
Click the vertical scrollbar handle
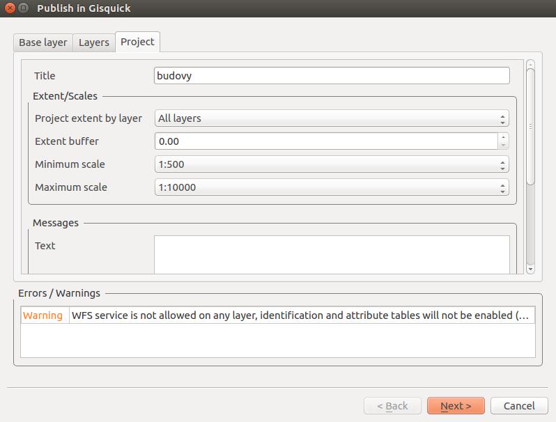coord(530,127)
